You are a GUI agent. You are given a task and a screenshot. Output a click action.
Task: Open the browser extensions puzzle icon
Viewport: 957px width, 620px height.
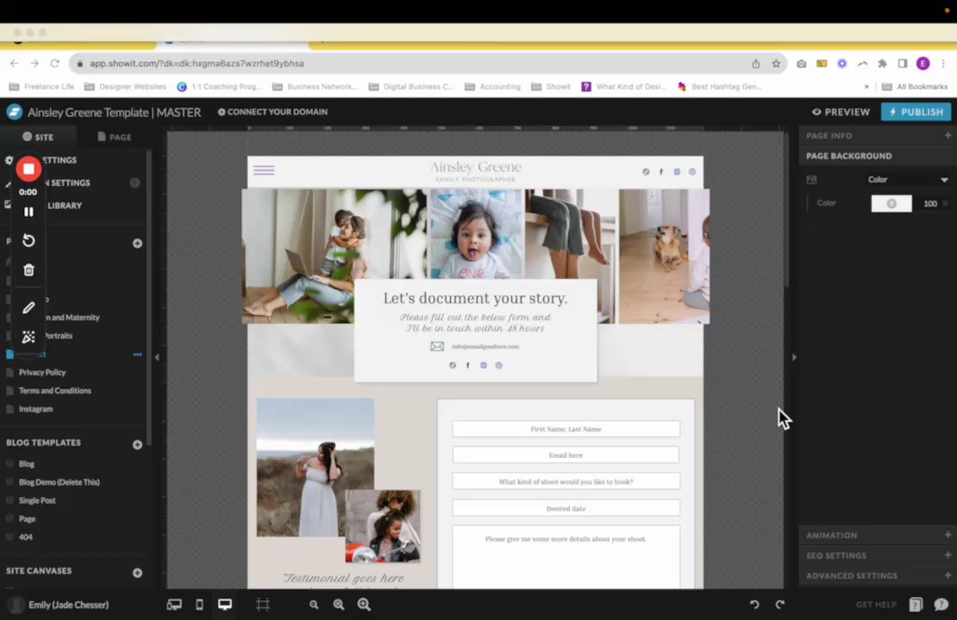click(x=882, y=64)
